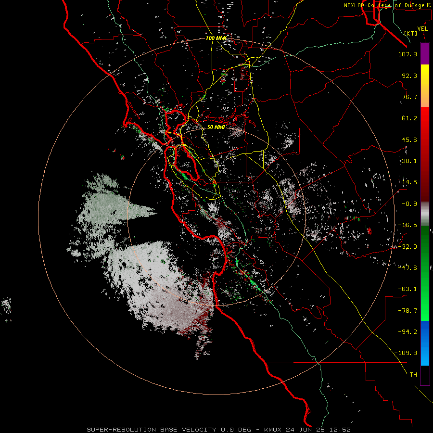Pick the blue segment of velocity color bar
433x433 pixels.
click(x=425, y=343)
